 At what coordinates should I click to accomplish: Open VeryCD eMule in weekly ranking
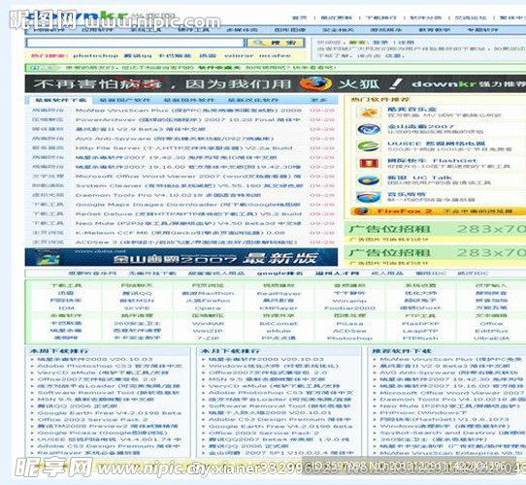pyautogui.click(x=103, y=372)
